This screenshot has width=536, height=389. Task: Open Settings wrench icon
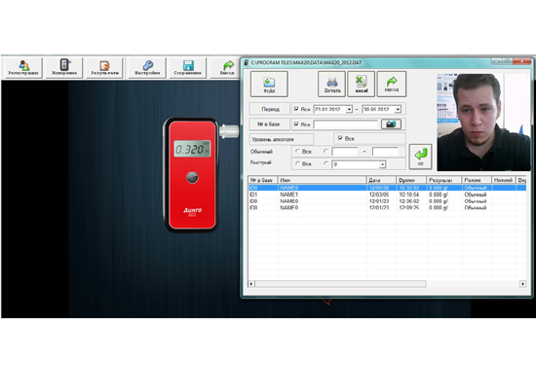coord(147,67)
